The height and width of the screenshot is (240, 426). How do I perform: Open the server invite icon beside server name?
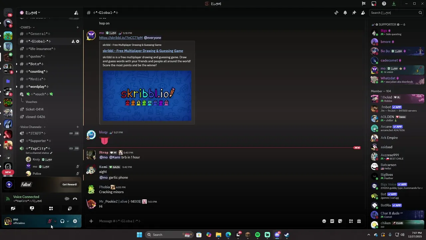[x=76, y=13]
